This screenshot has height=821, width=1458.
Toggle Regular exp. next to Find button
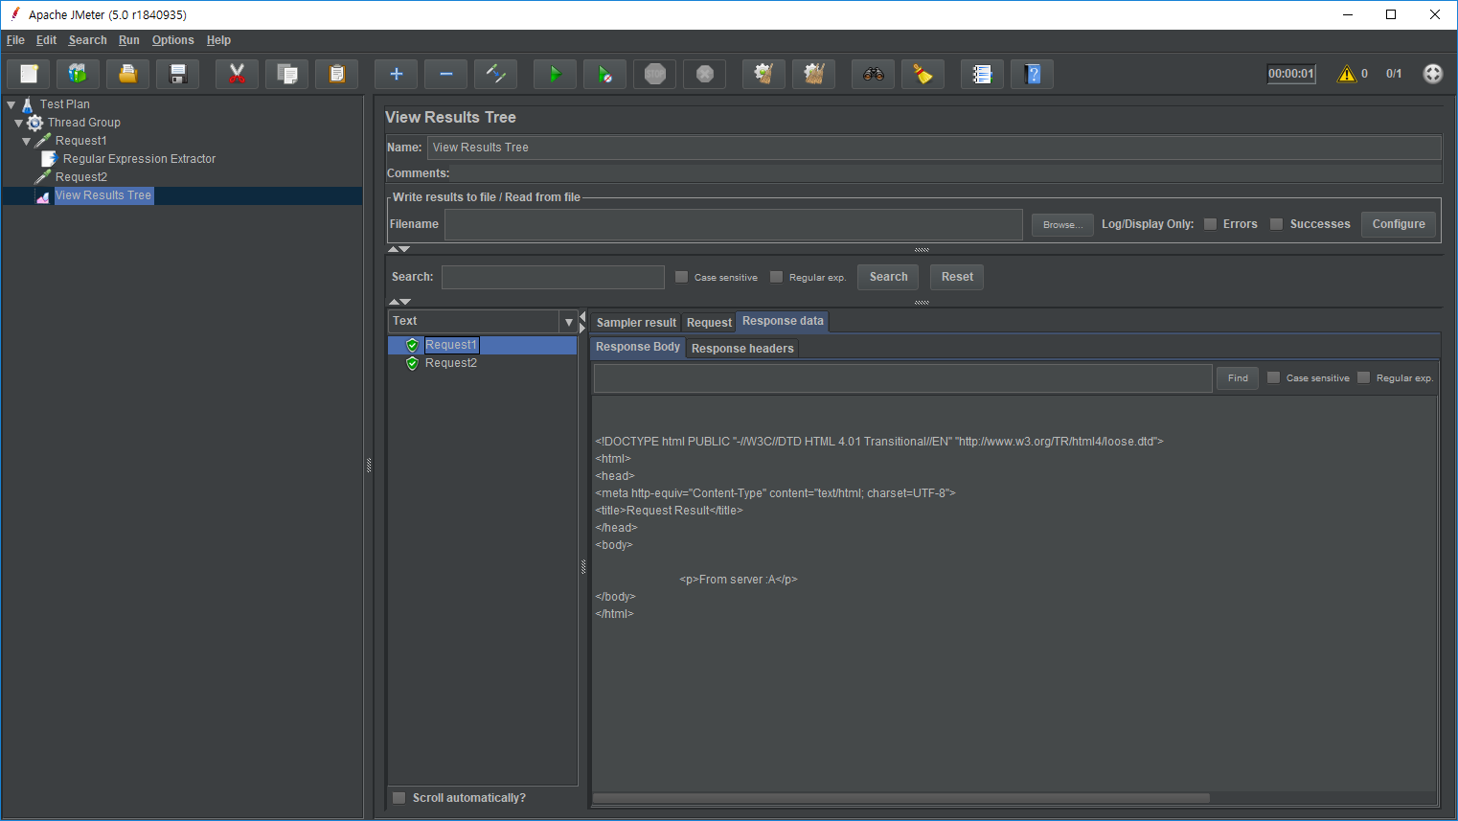pyautogui.click(x=1364, y=377)
